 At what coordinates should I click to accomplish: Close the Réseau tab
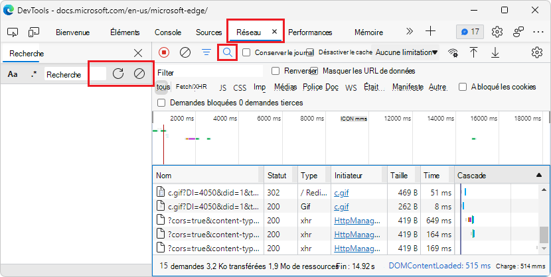pos(275,32)
